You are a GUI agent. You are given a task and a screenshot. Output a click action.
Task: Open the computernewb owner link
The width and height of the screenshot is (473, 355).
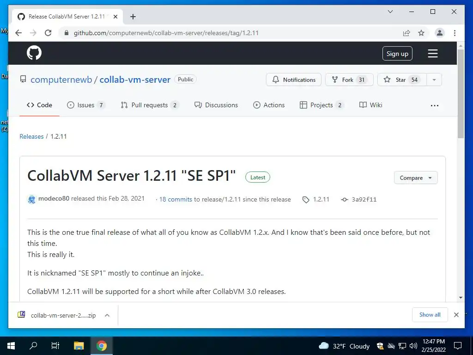point(61,80)
